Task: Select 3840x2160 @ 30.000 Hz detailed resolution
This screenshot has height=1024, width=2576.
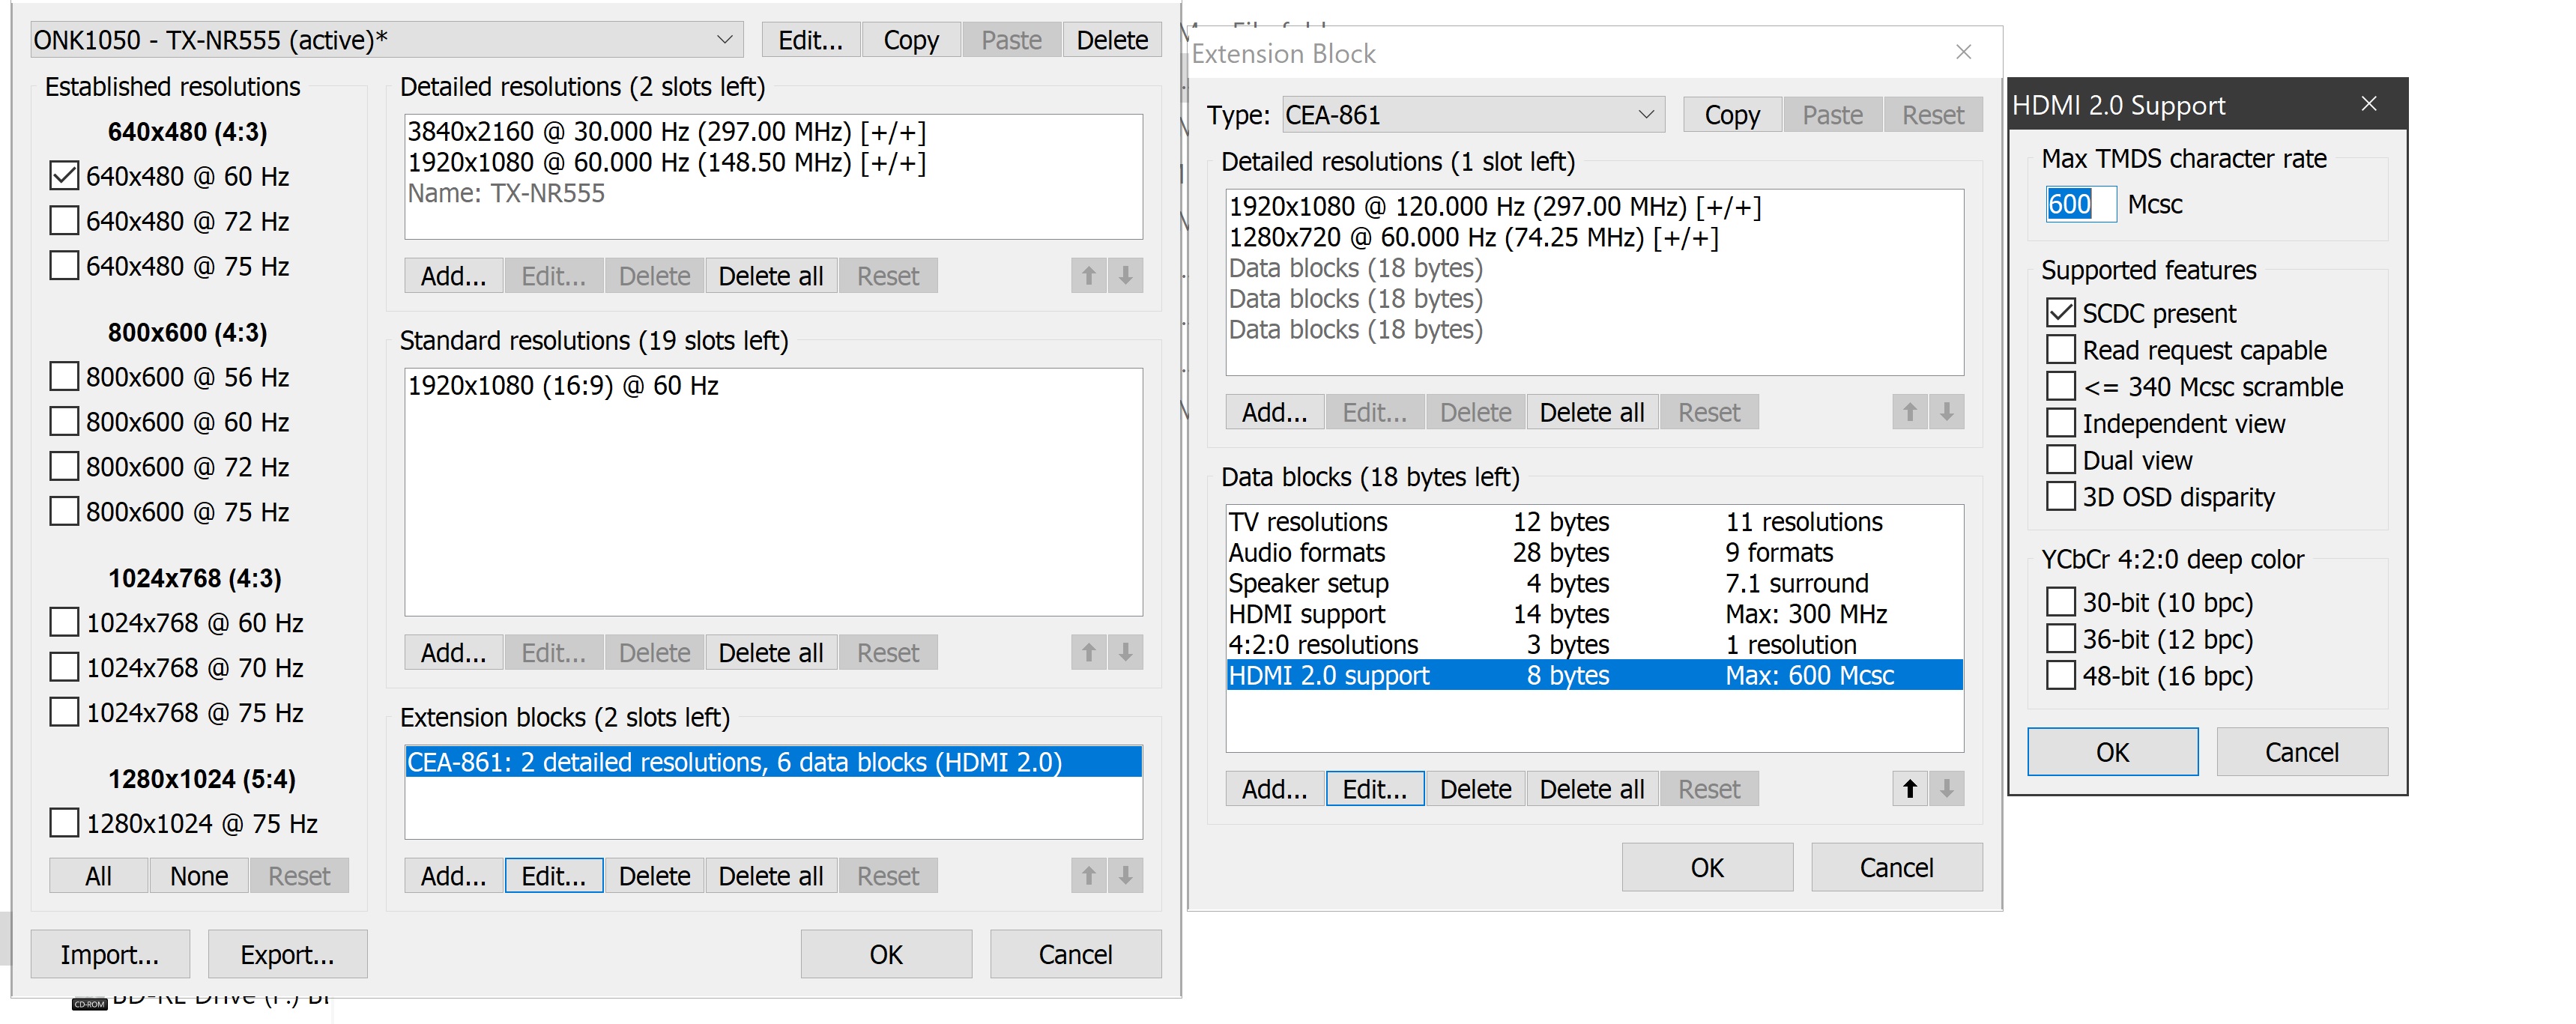Action: [x=666, y=132]
